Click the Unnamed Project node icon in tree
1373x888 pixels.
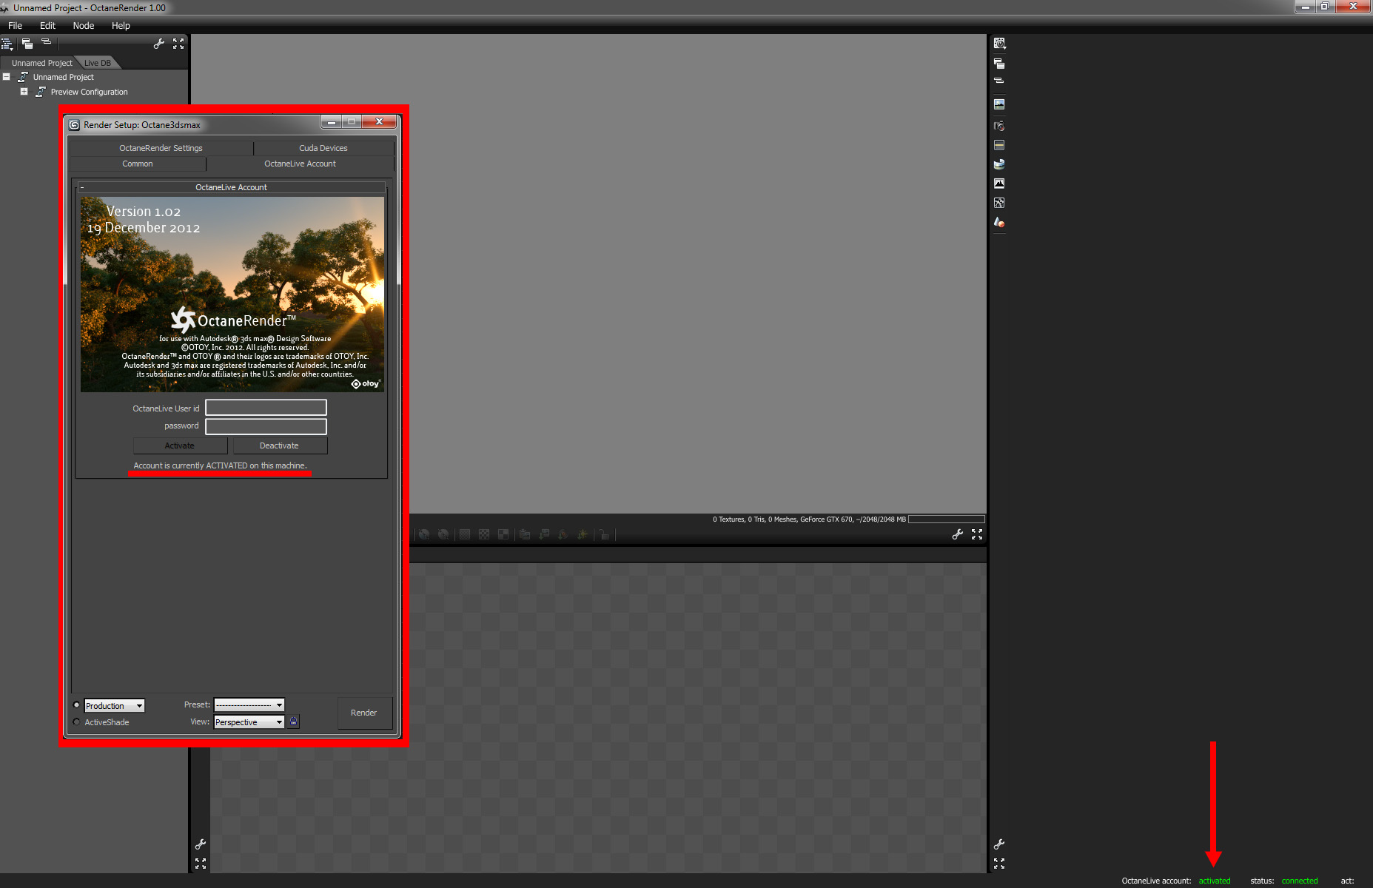[x=23, y=77]
